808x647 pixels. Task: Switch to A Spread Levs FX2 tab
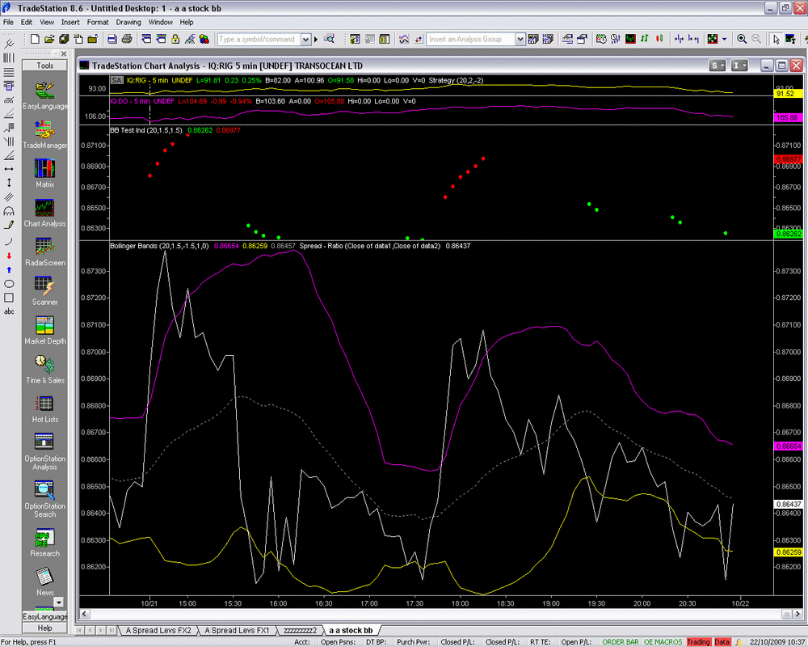(x=158, y=631)
